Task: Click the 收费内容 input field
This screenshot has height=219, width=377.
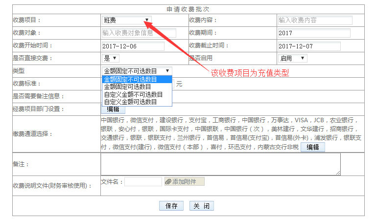Action: pos(314,20)
